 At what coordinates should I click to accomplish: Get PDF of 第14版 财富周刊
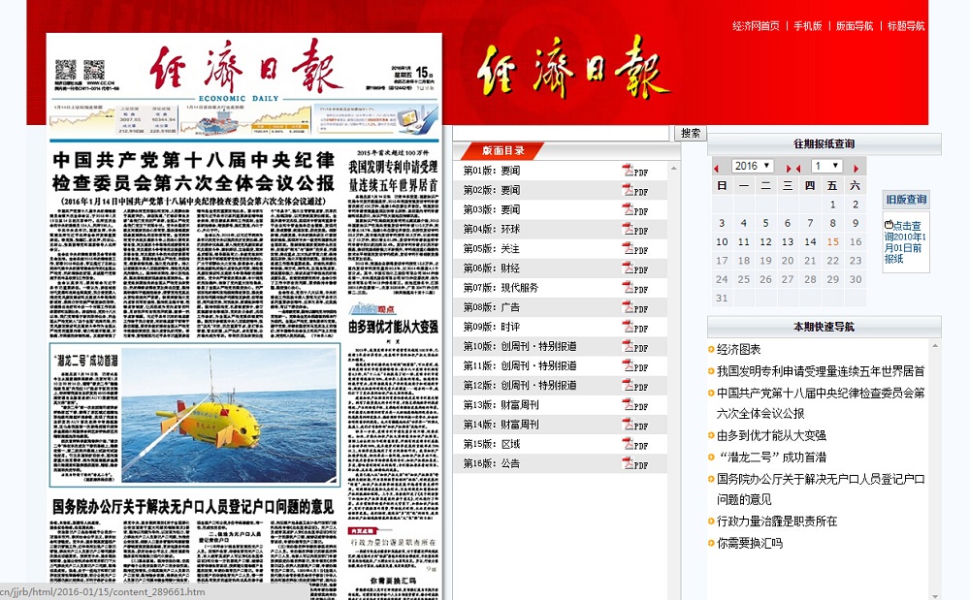click(x=634, y=425)
